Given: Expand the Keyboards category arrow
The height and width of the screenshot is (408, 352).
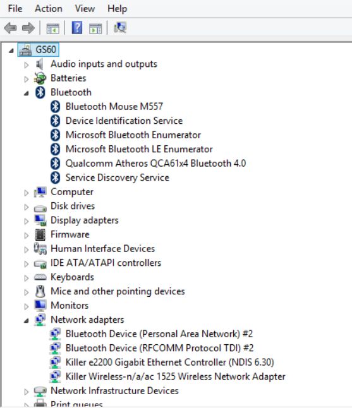Looking at the screenshot, I should [x=27, y=278].
